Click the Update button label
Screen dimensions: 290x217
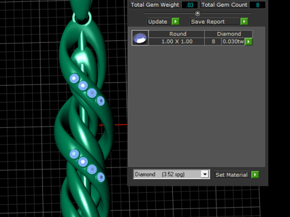coord(158,22)
